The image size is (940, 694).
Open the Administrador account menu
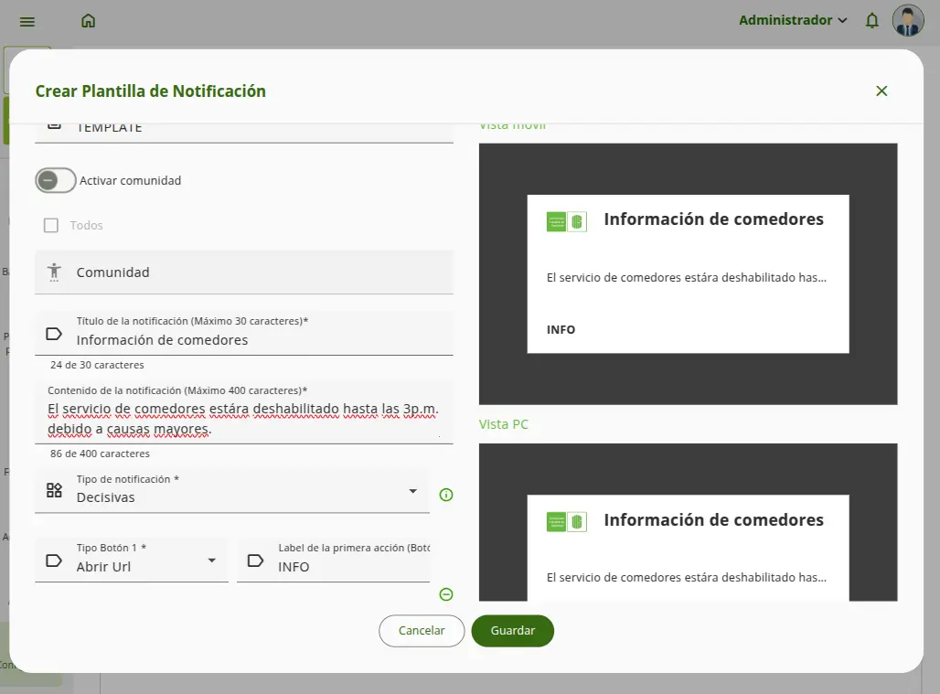click(x=794, y=20)
